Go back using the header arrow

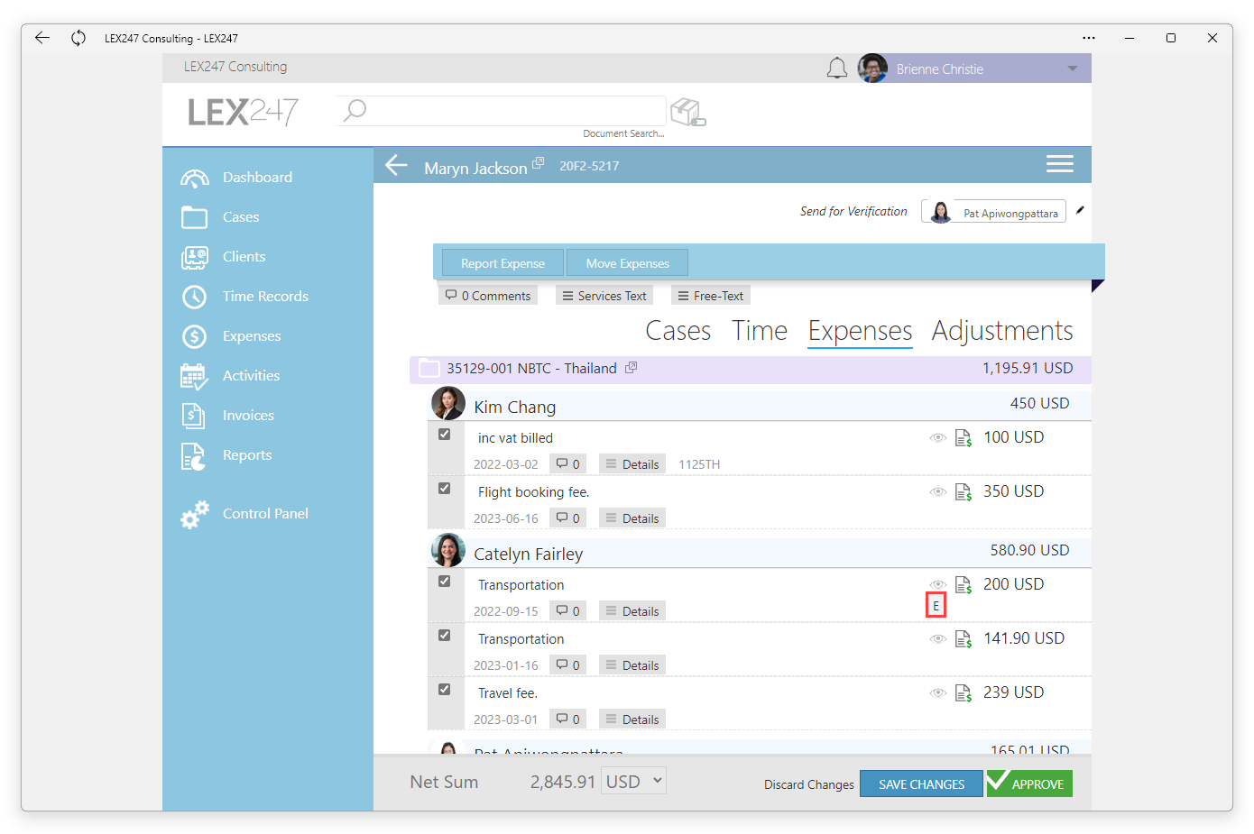397,165
